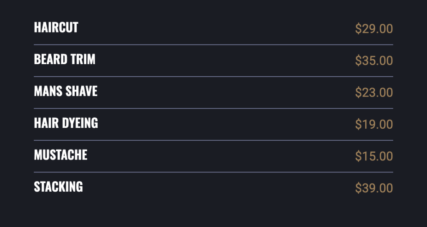Select the STACKING service item
The width and height of the screenshot is (427, 227).
coord(58,187)
